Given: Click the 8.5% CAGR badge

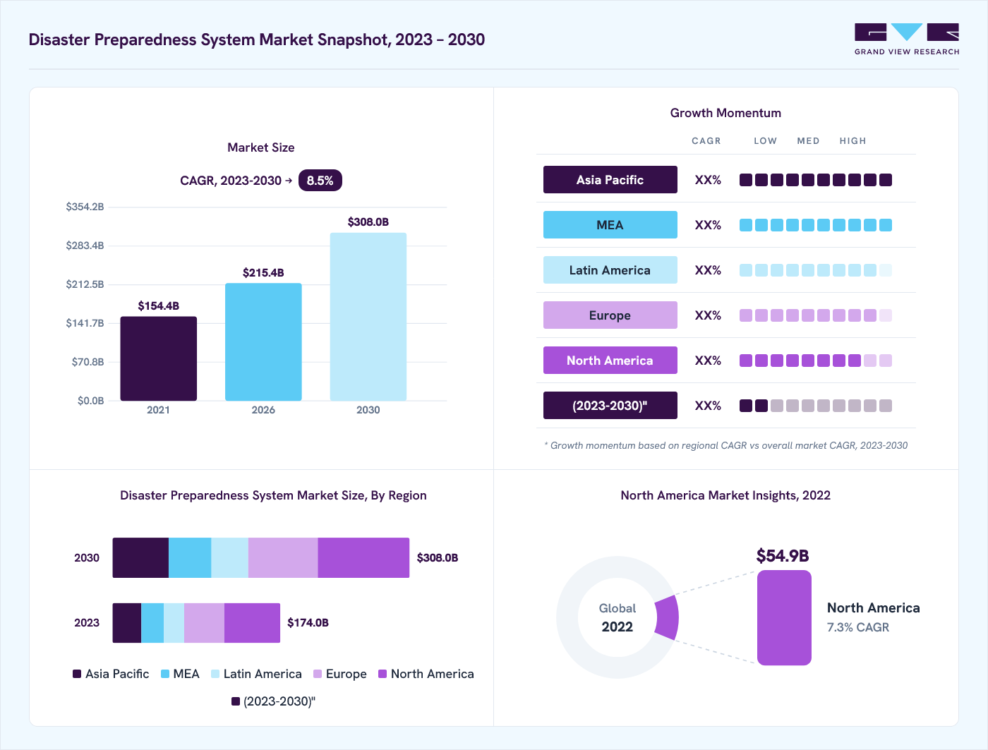Looking at the screenshot, I should (320, 181).
